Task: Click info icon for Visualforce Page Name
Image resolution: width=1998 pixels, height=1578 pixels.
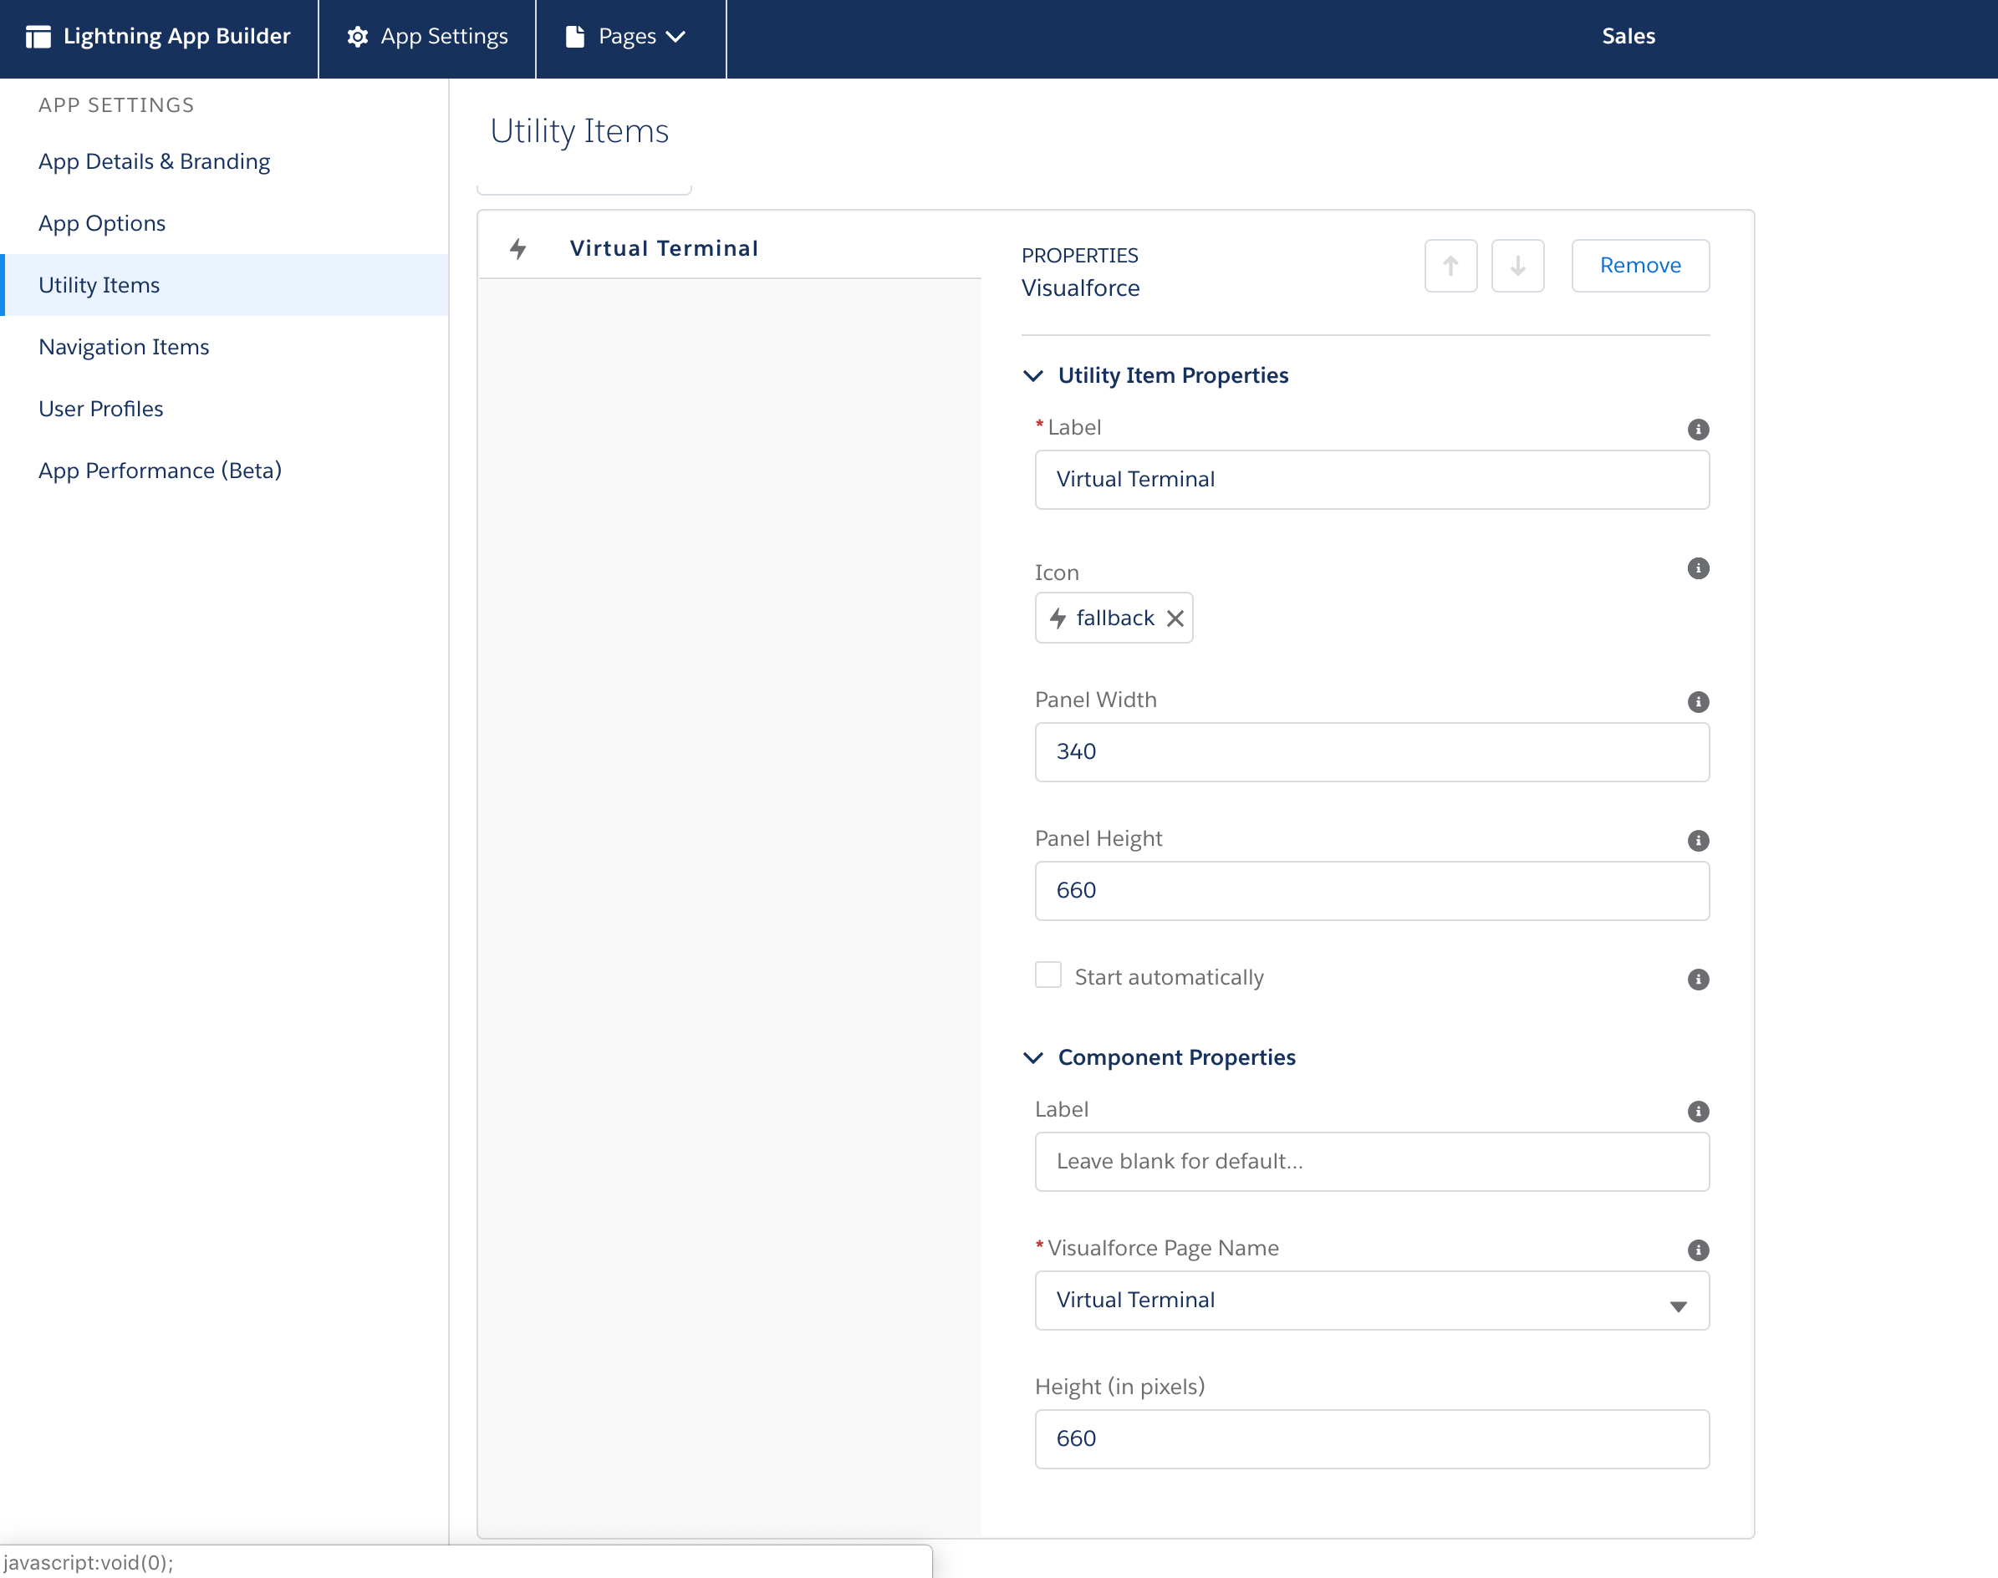Action: click(x=1698, y=1250)
